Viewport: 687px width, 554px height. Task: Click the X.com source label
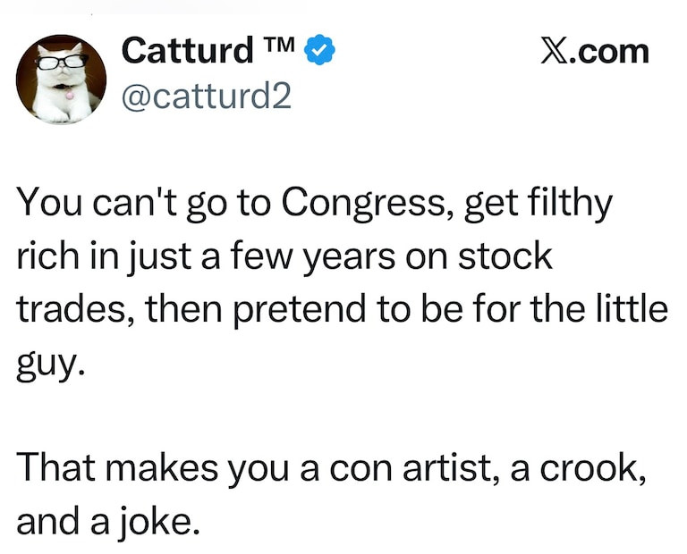(594, 51)
